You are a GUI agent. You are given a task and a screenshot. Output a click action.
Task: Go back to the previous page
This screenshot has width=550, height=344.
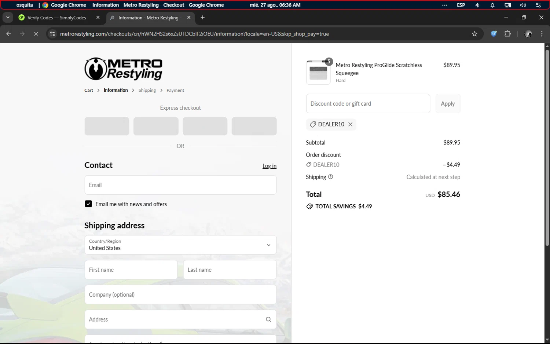(x=8, y=34)
